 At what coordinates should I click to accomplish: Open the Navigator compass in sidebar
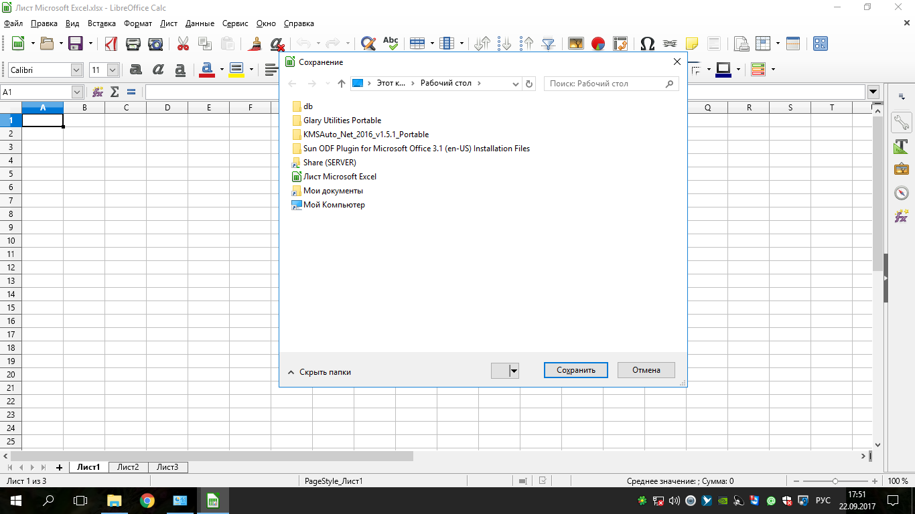pos(902,193)
